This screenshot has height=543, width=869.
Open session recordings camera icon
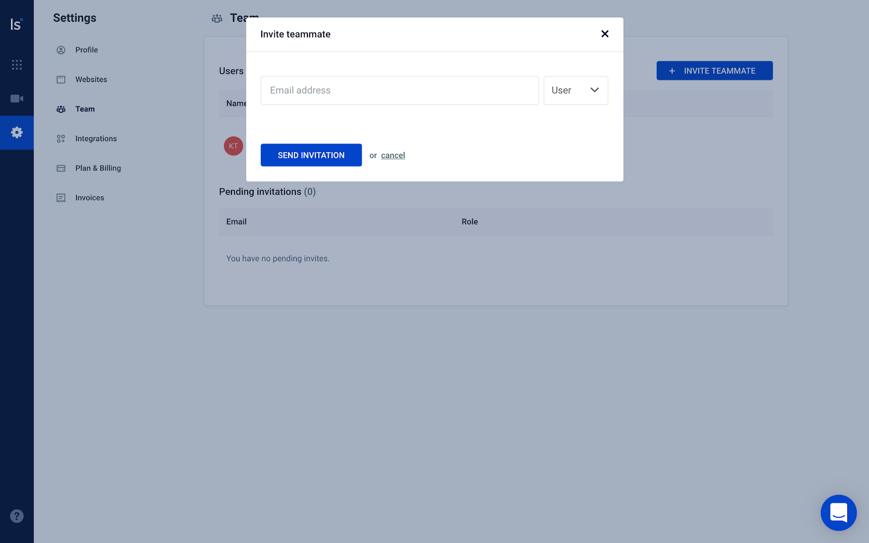click(x=17, y=98)
